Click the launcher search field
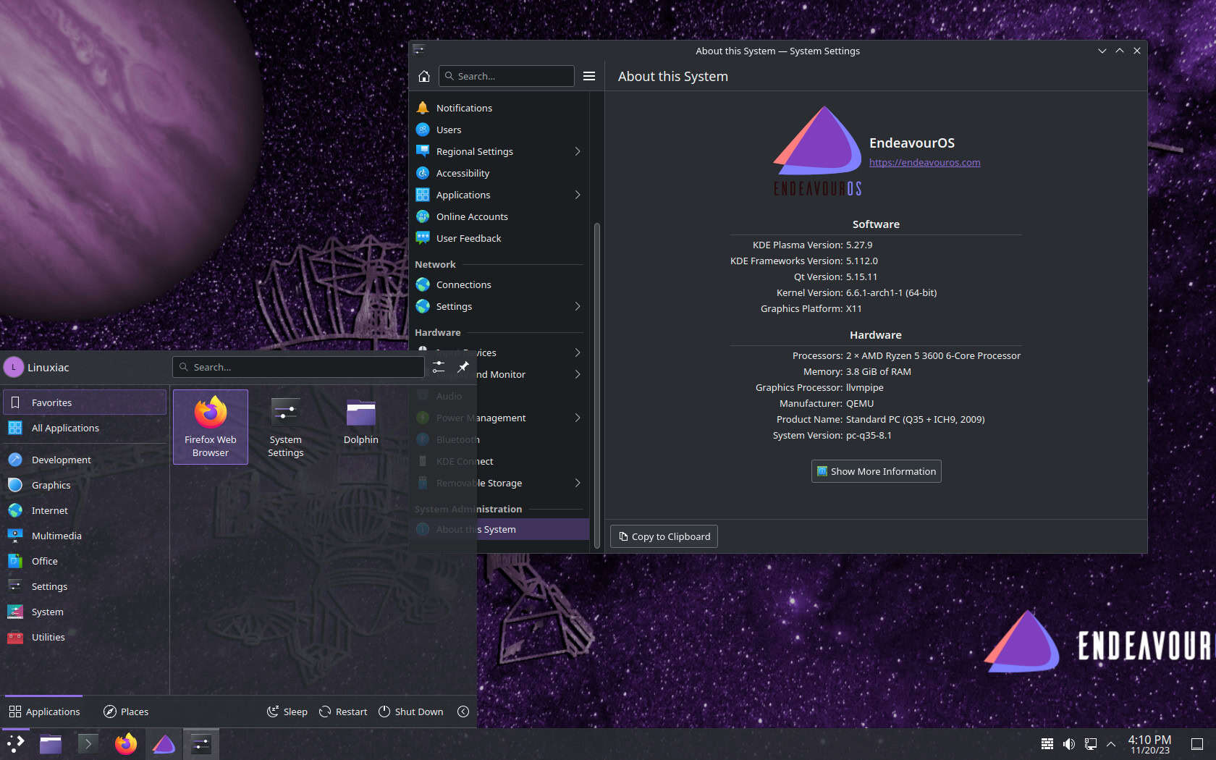 pos(298,367)
